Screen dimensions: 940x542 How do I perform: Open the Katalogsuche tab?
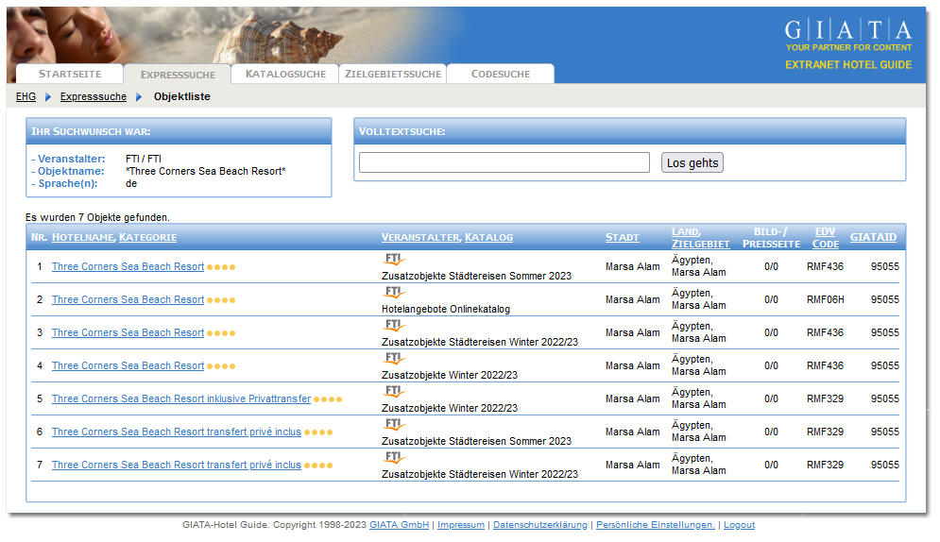(x=285, y=74)
